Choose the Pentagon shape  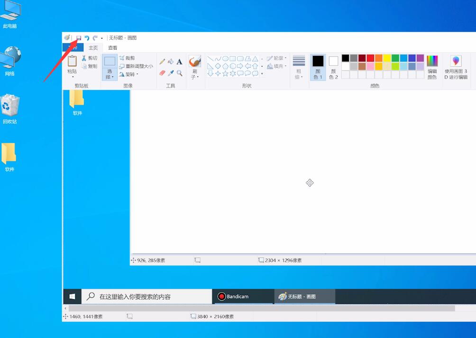[225, 66]
